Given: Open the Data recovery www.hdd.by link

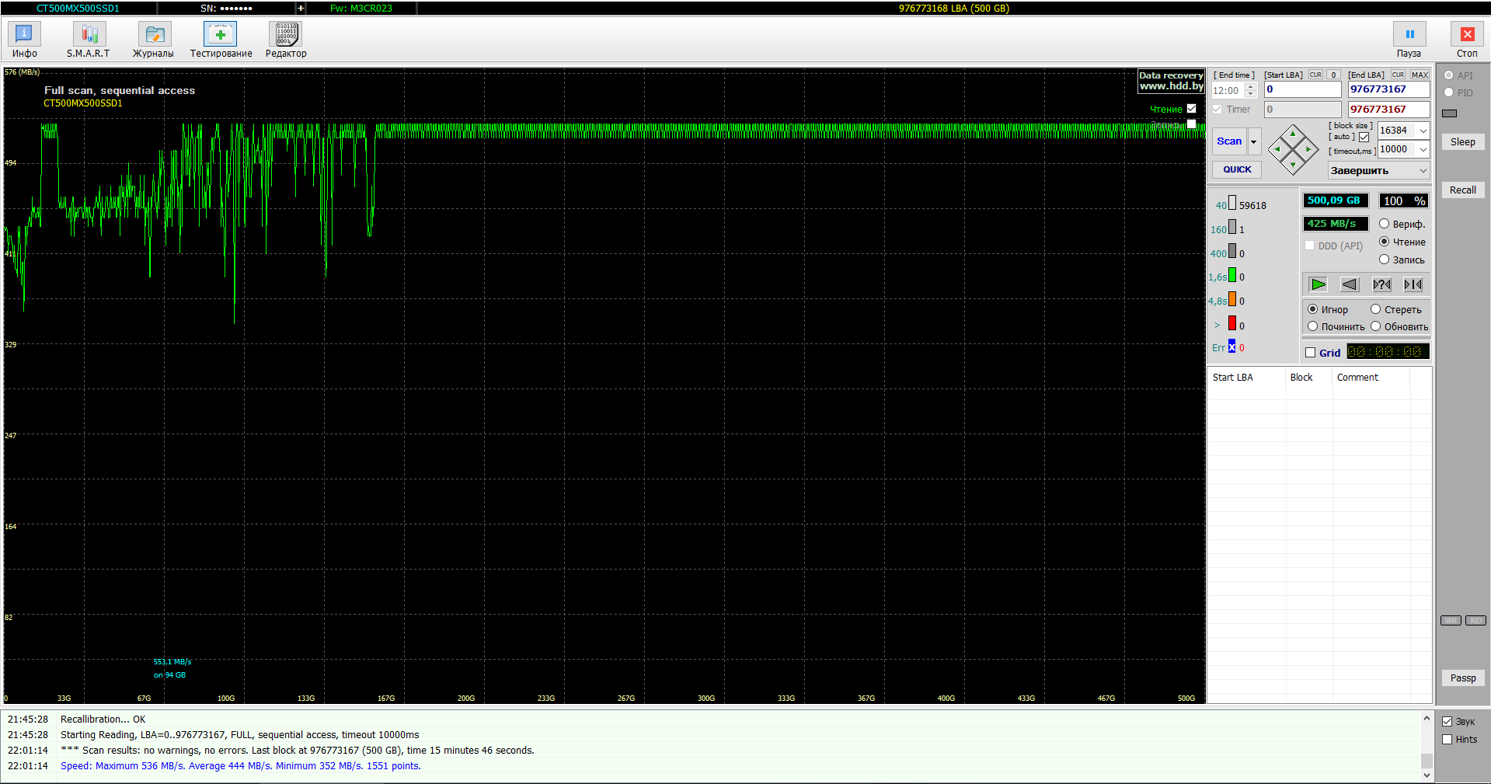Looking at the screenshot, I should click(x=1172, y=81).
